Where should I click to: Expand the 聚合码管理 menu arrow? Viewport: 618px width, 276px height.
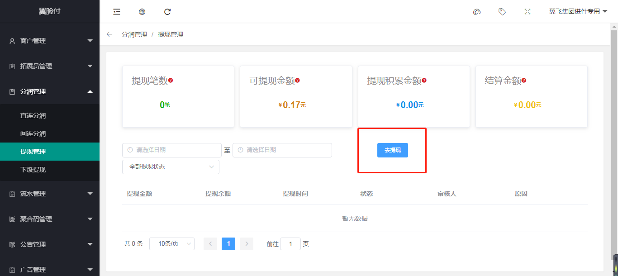90,219
